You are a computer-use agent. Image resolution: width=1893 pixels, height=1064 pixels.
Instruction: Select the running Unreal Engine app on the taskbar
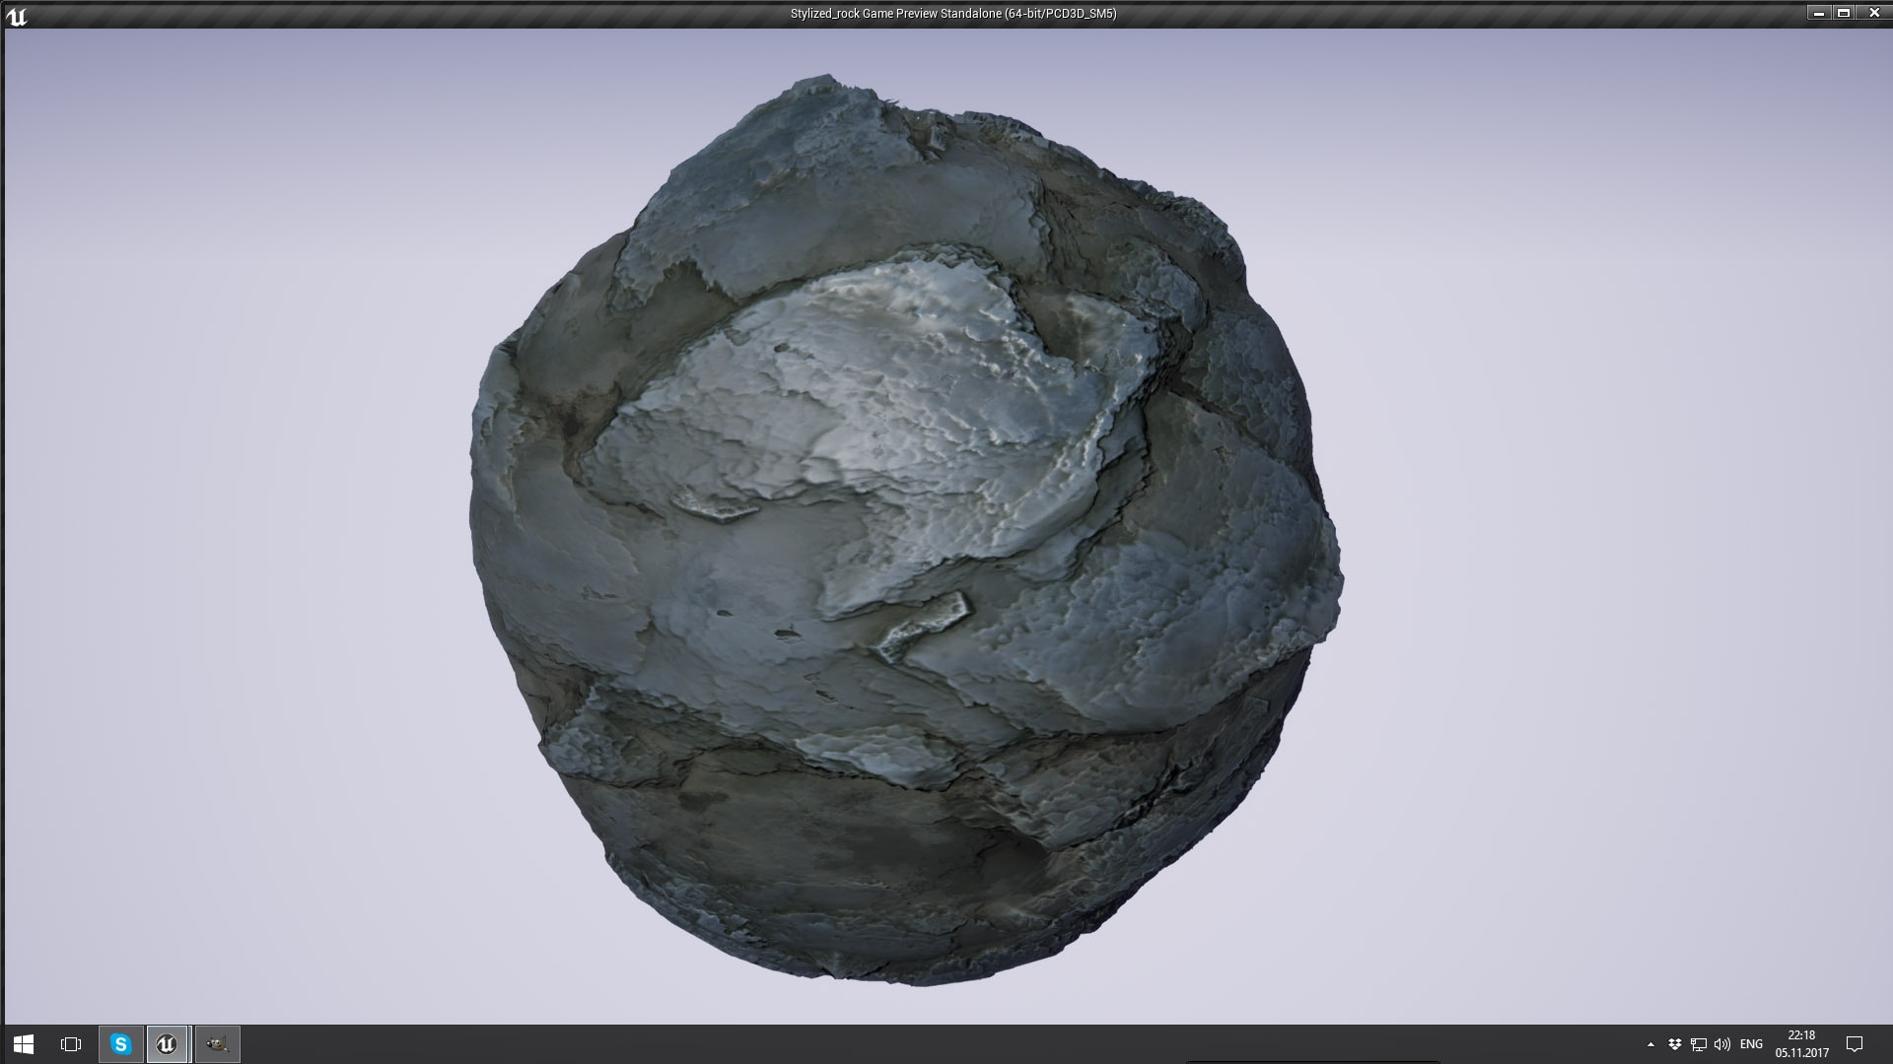pyautogui.click(x=167, y=1043)
